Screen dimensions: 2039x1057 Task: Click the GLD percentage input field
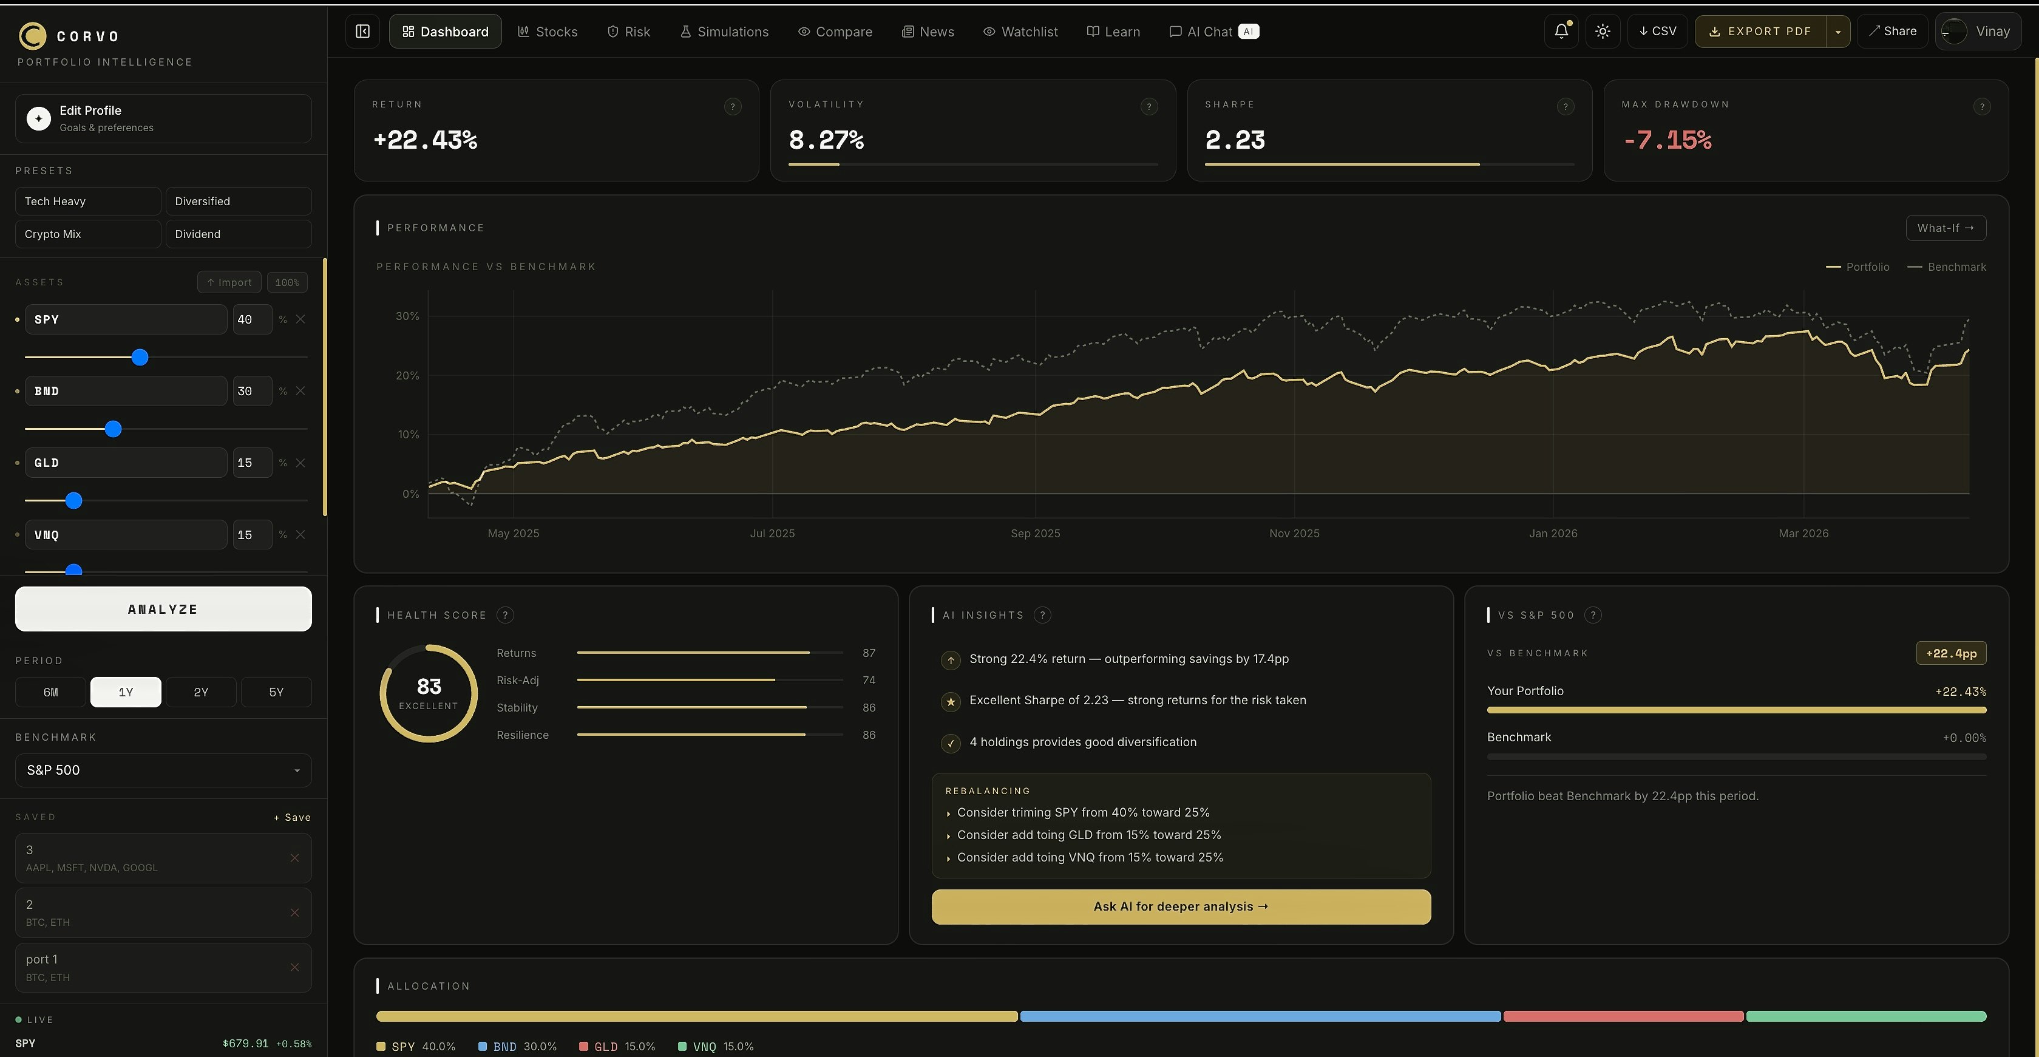[252, 463]
